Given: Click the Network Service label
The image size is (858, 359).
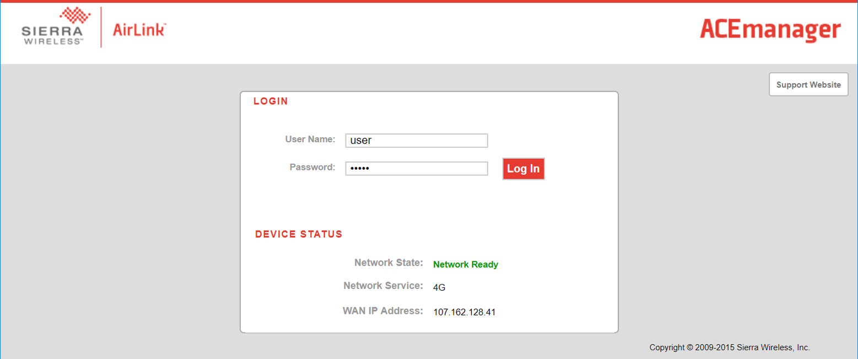Looking at the screenshot, I should pyautogui.click(x=382, y=286).
